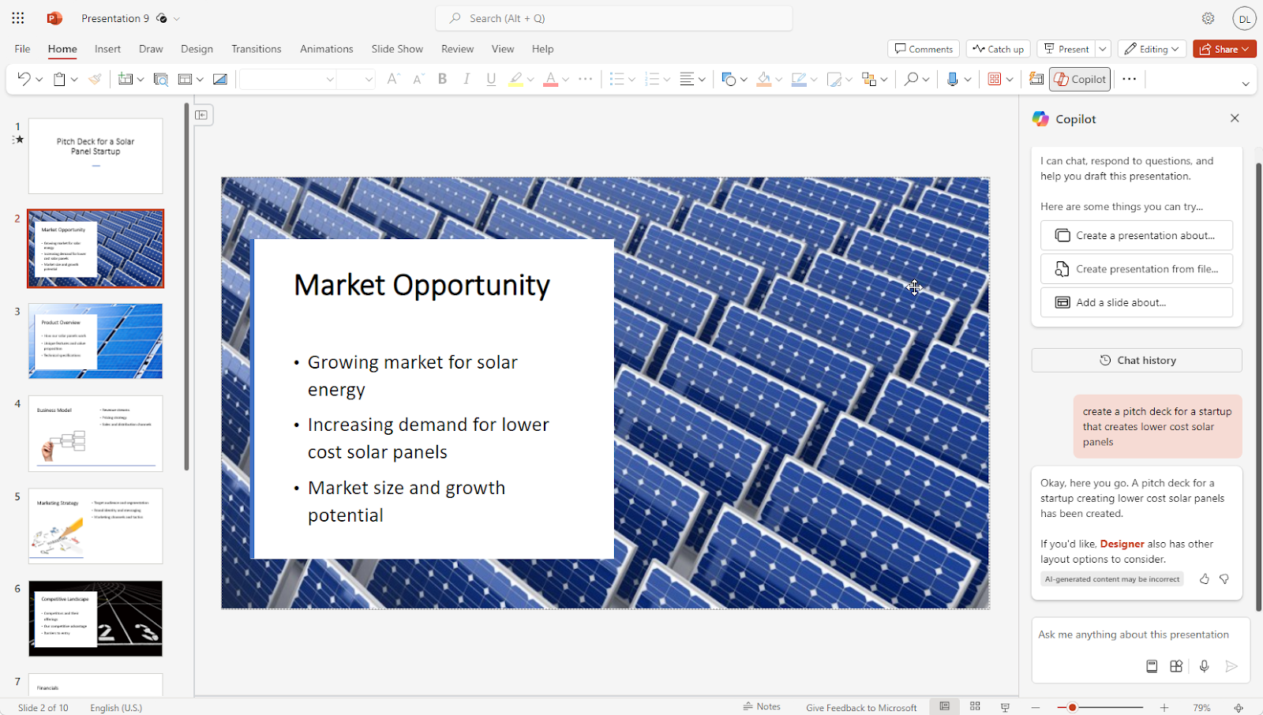
Task: Click the Designer link in the Copilot reply
Action: [1122, 544]
